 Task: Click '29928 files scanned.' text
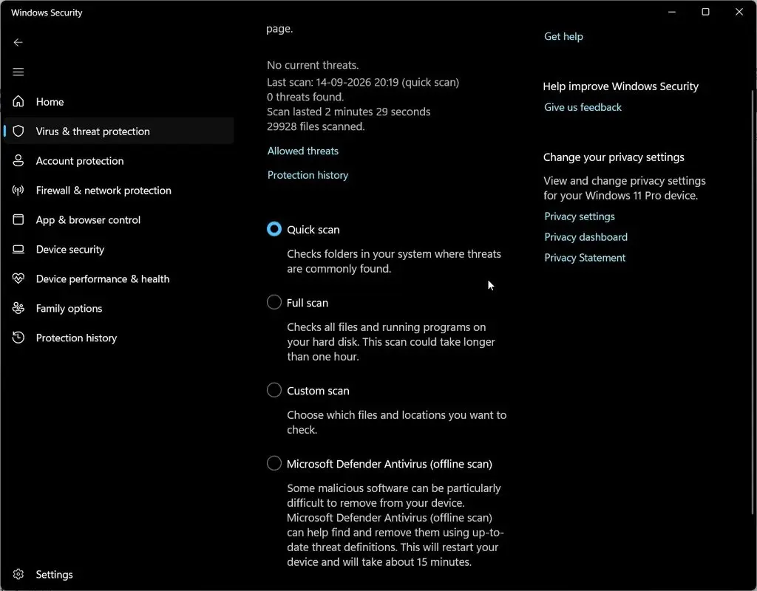316,126
